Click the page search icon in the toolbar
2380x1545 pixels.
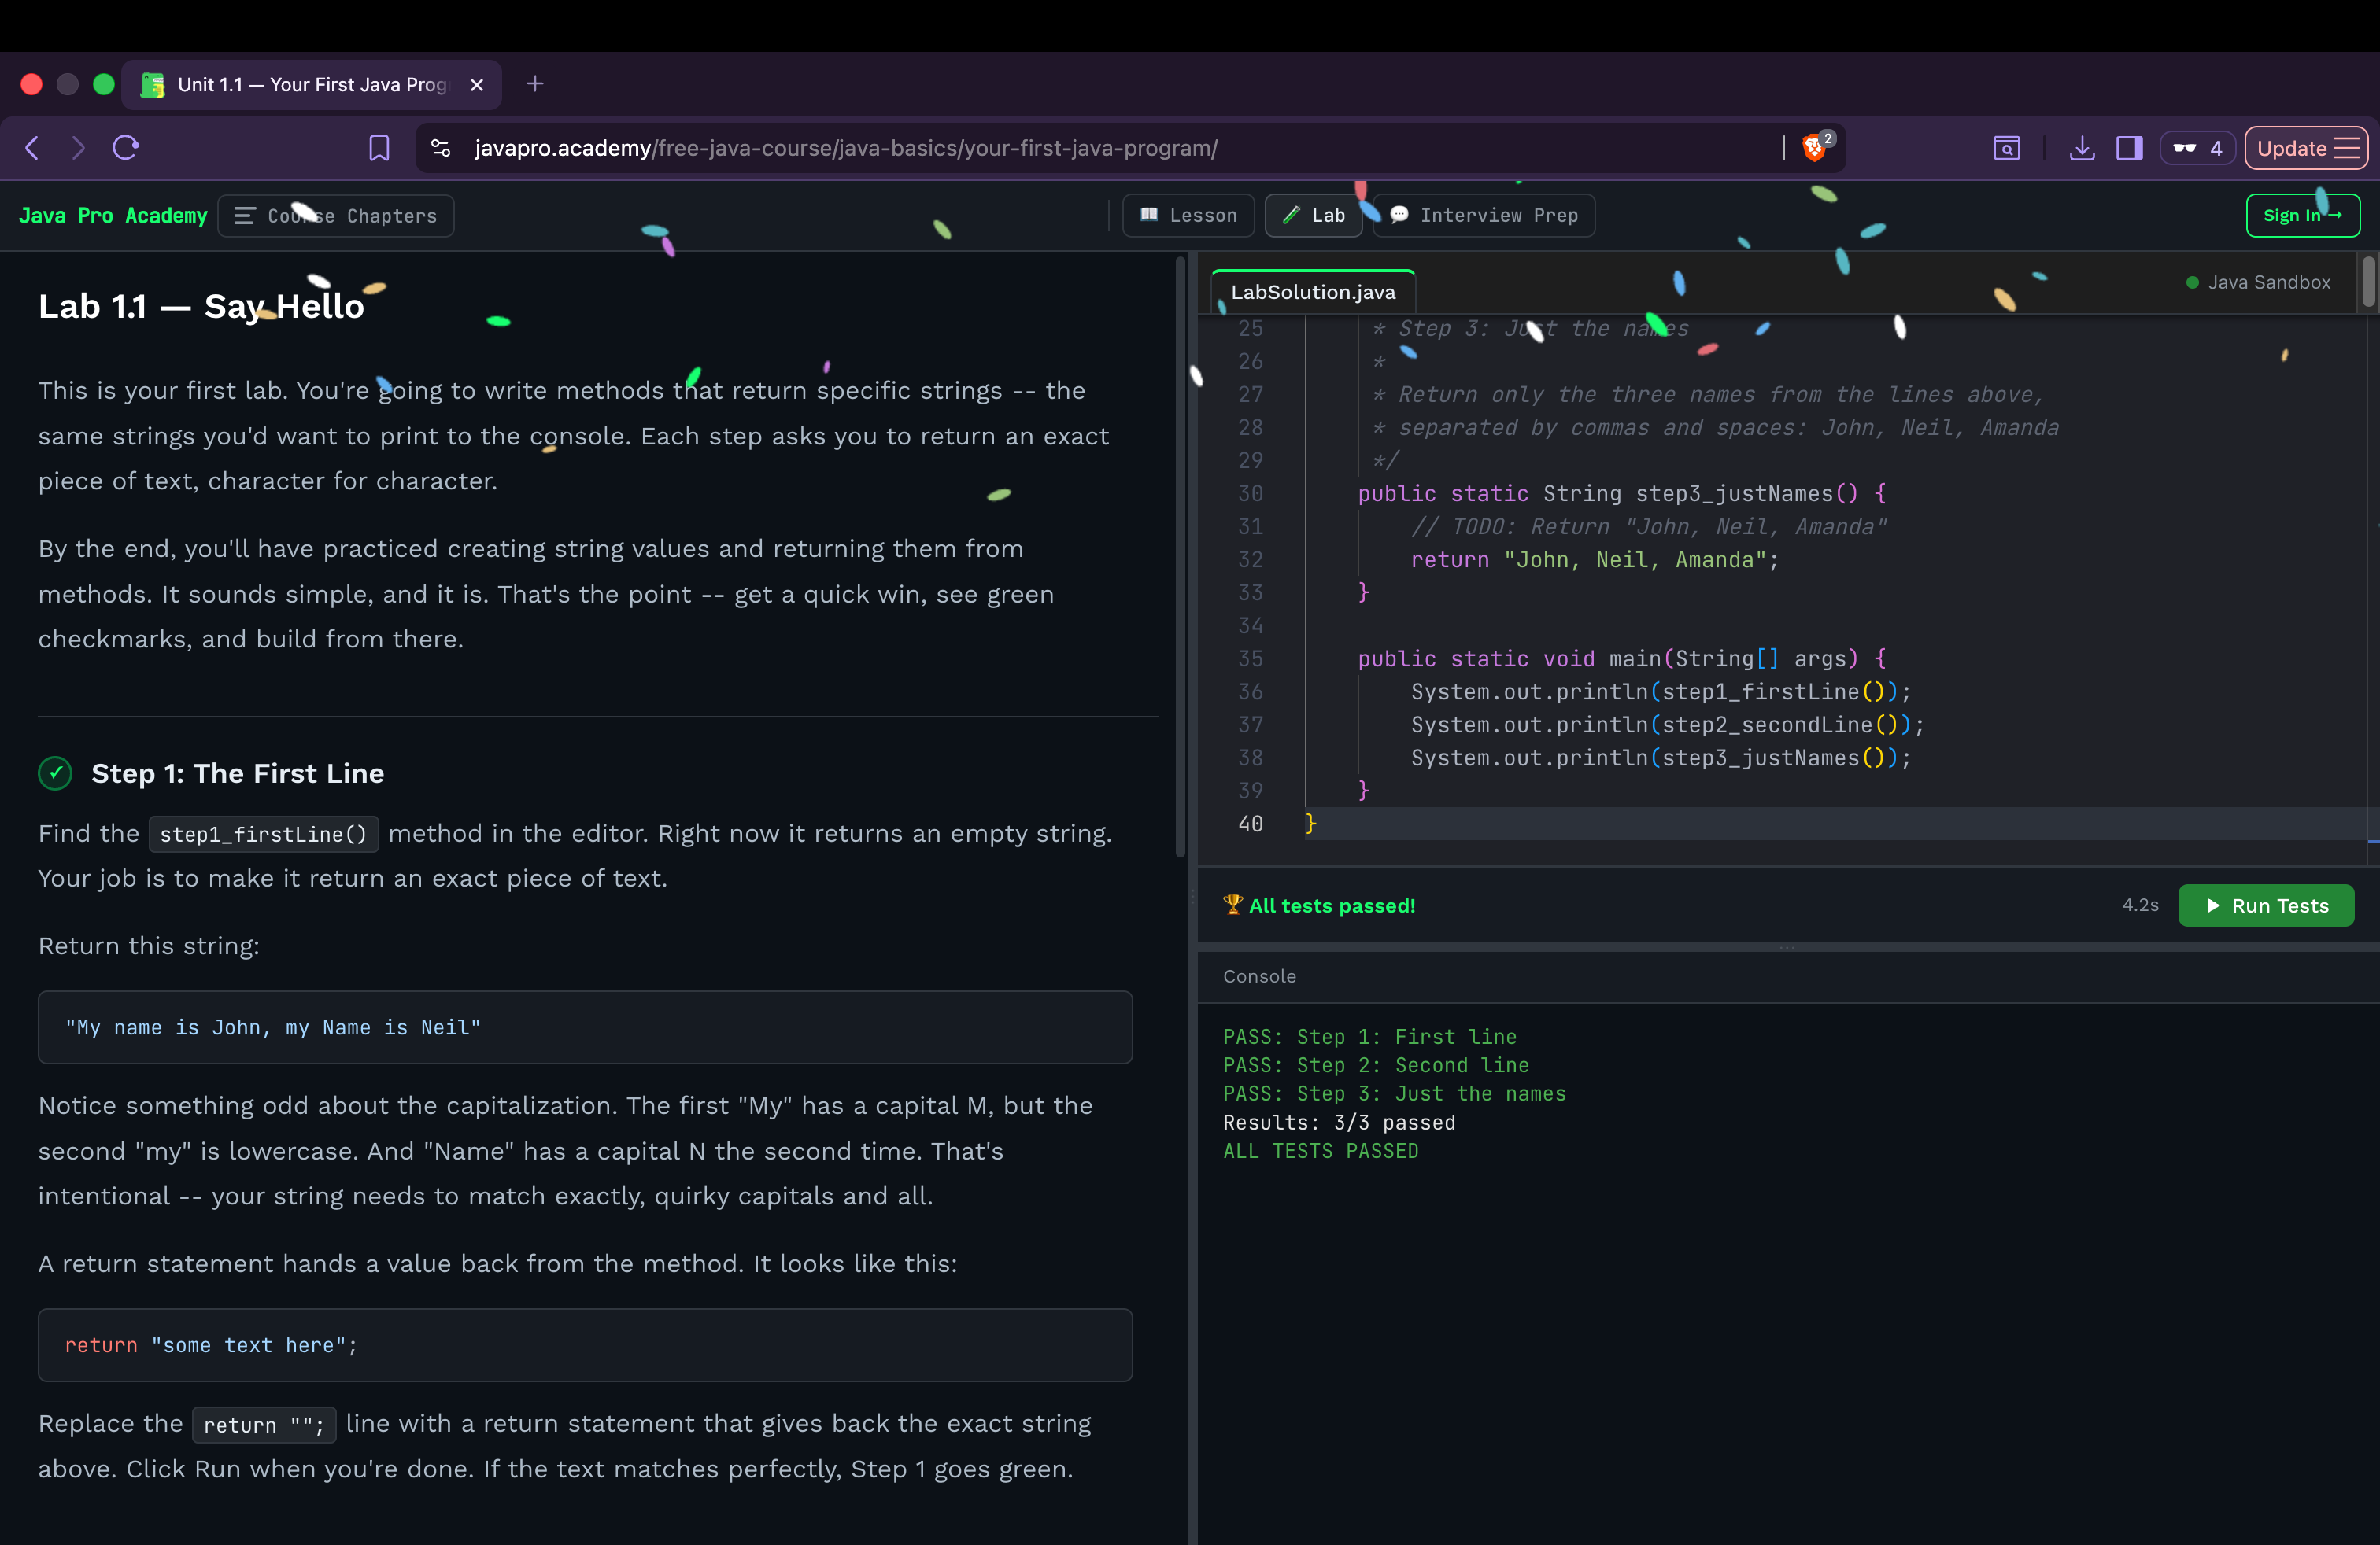(x=2006, y=148)
